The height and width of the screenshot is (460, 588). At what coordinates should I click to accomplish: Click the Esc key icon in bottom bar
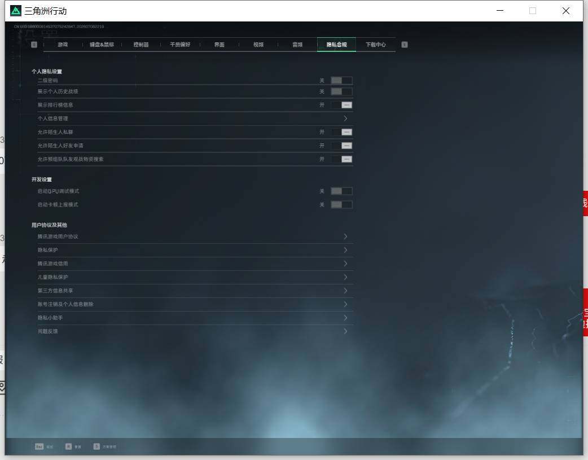(39, 446)
